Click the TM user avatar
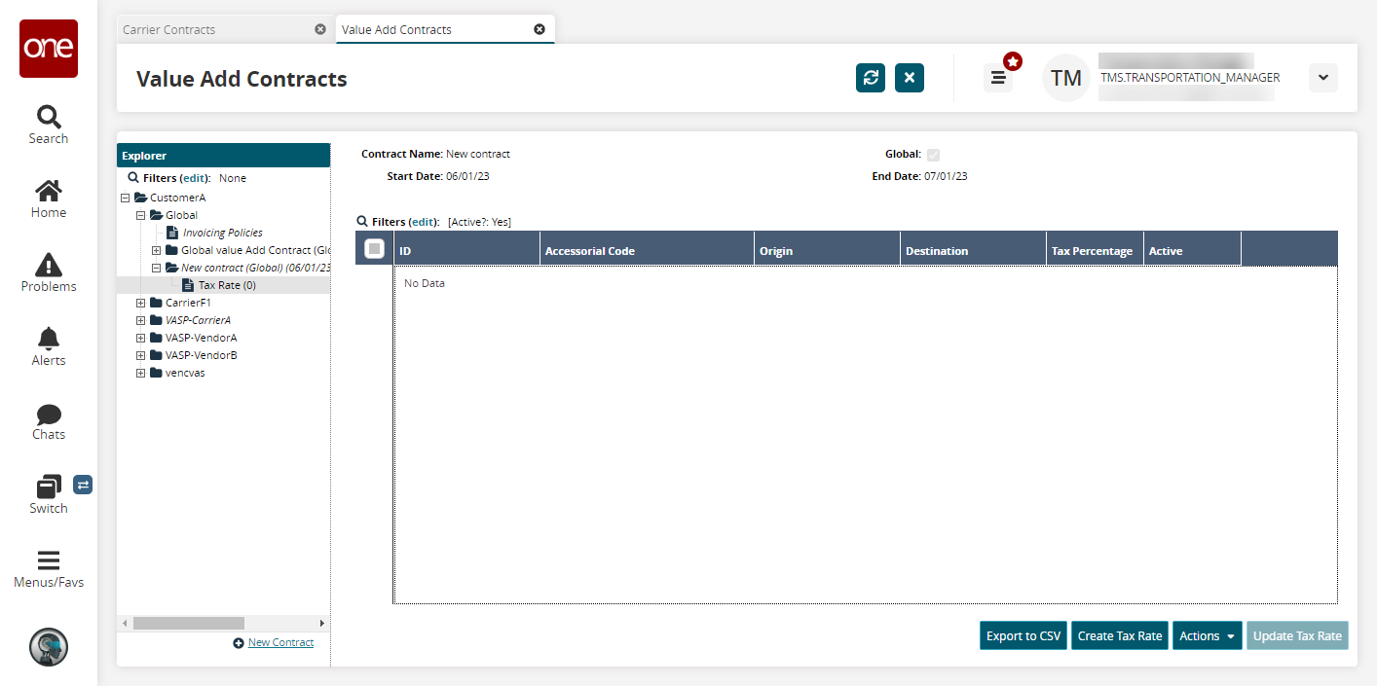The width and height of the screenshot is (1377, 686). [x=1066, y=78]
